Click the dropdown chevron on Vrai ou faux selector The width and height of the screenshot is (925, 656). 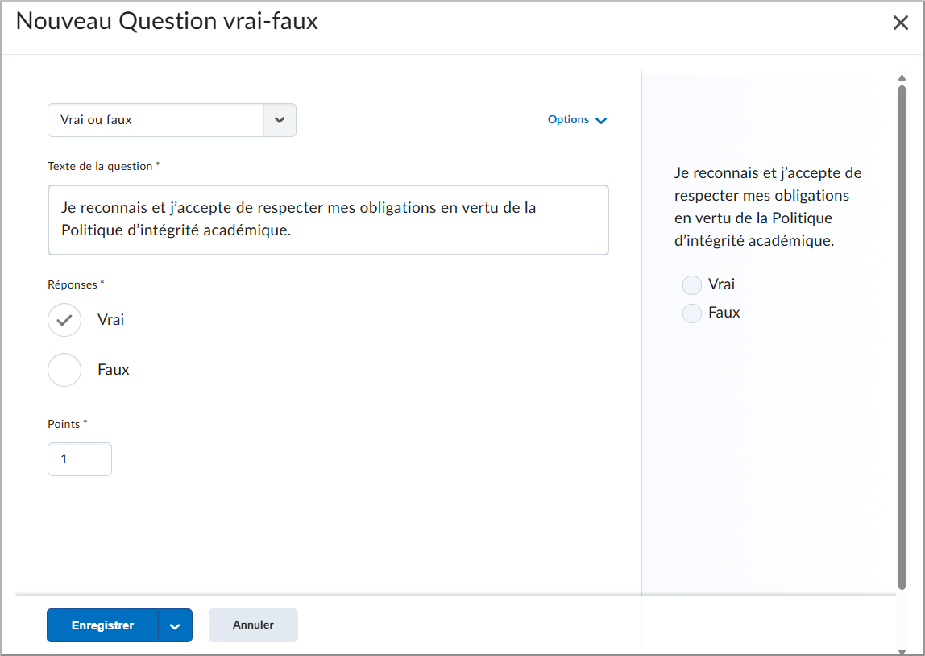pyautogui.click(x=280, y=119)
